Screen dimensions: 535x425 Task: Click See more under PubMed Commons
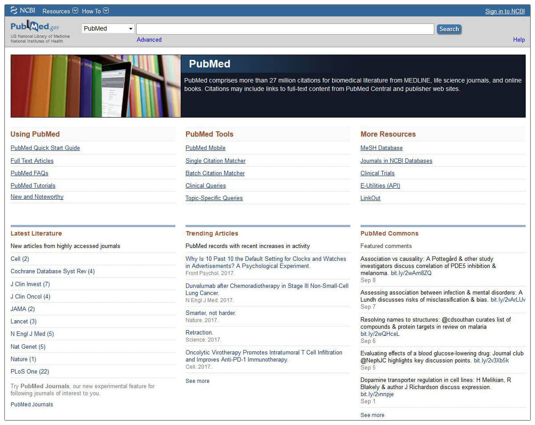(373, 415)
